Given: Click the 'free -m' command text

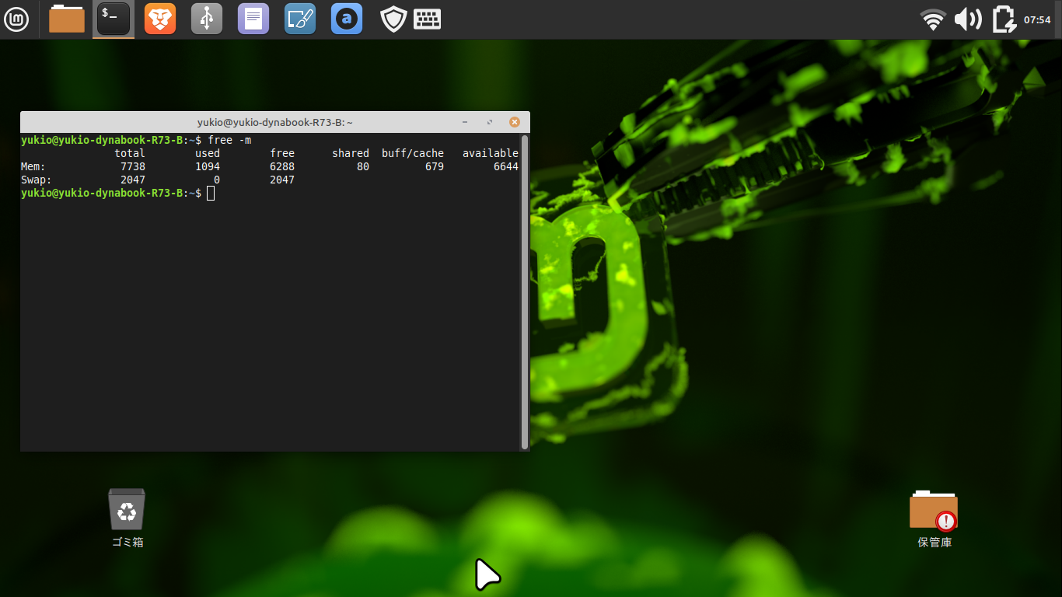Looking at the screenshot, I should pyautogui.click(x=229, y=140).
